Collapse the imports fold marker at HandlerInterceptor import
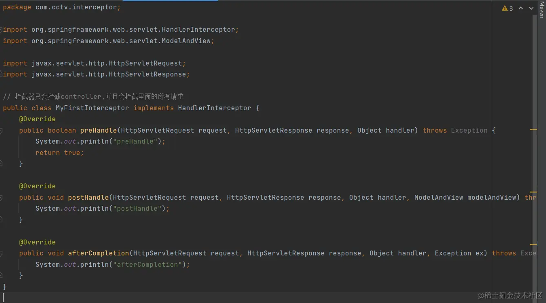This screenshot has width=546, height=303. pos(1,30)
